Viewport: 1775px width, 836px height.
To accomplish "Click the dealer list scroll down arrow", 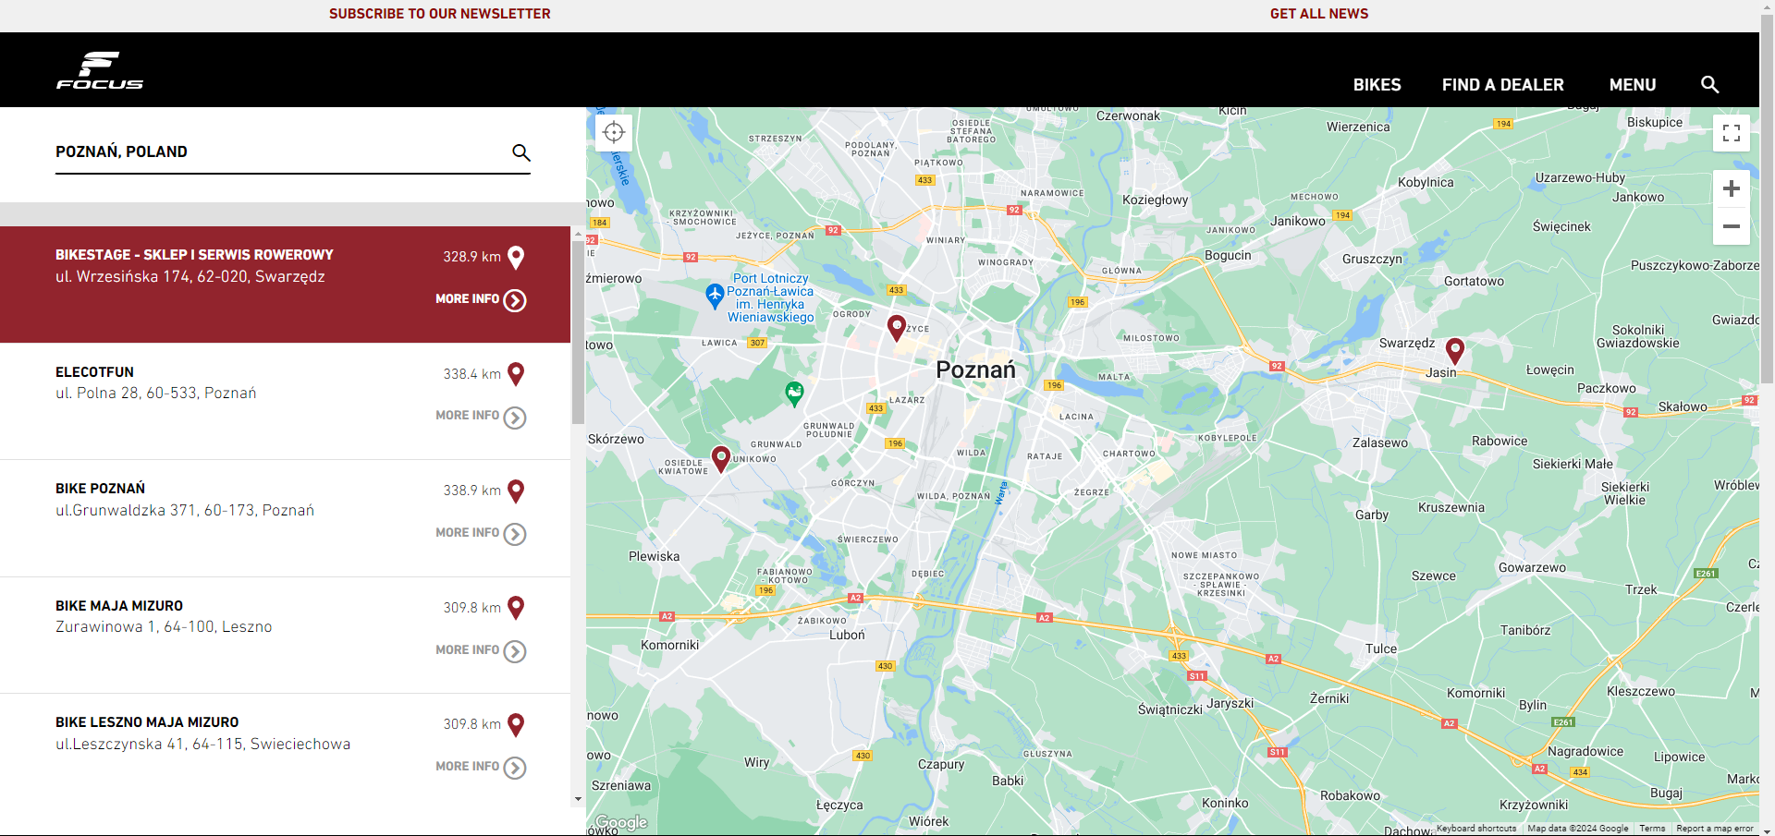I will tap(578, 800).
